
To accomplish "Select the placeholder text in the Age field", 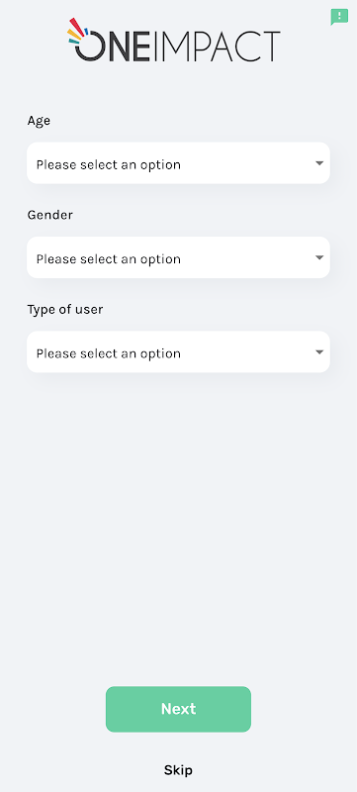I will pos(109,164).
